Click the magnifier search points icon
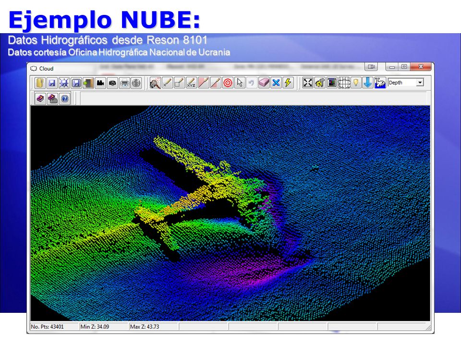Viewport: 461px width, 346px height. point(155,83)
